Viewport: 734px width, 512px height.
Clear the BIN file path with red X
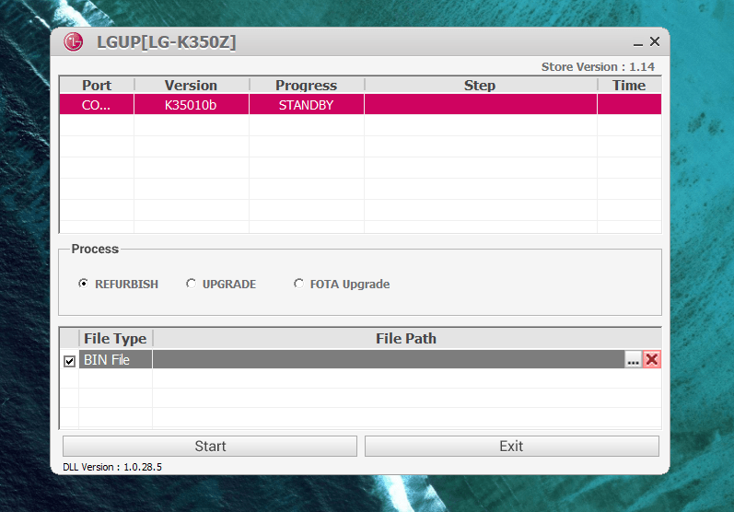(x=652, y=359)
